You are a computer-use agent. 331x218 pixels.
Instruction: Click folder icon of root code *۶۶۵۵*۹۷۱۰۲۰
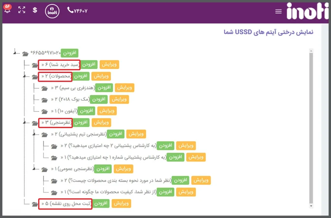click(25, 54)
